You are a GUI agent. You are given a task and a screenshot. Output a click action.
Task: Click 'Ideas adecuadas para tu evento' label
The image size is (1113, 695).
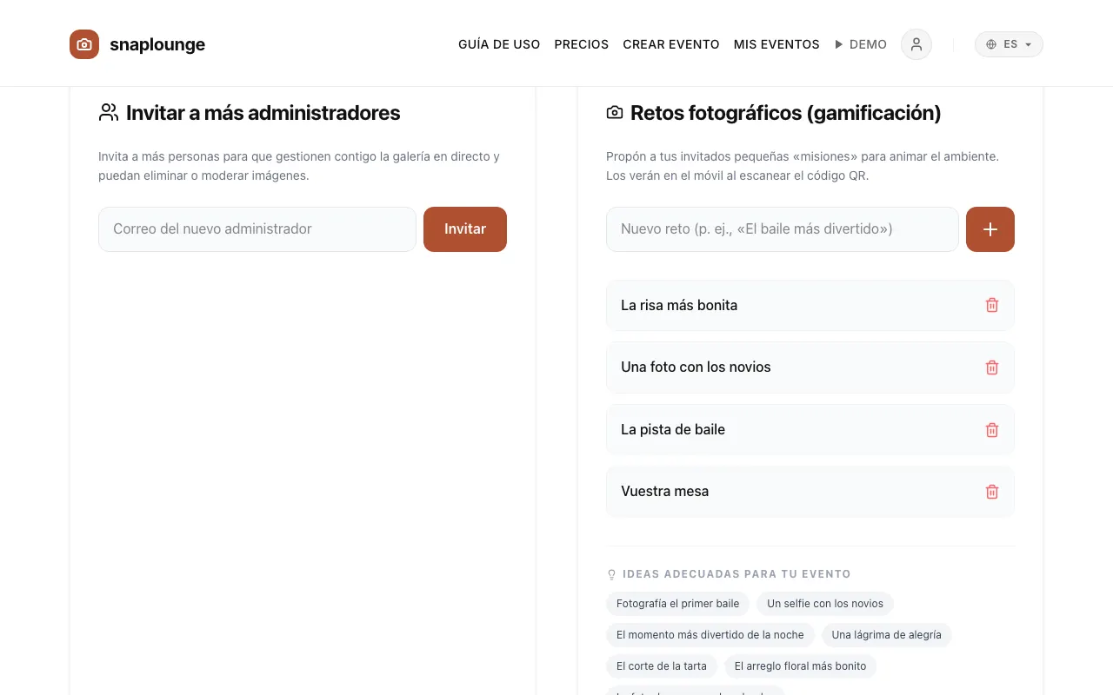736,574
